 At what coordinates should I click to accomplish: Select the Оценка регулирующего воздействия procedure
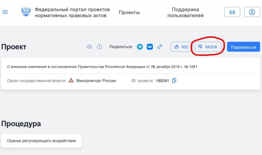41,141
